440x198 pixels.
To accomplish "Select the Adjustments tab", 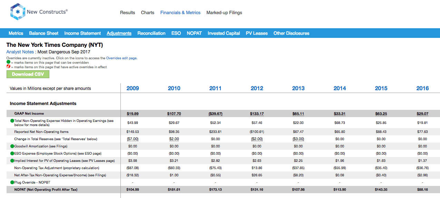I will click(x=119, y=33).
